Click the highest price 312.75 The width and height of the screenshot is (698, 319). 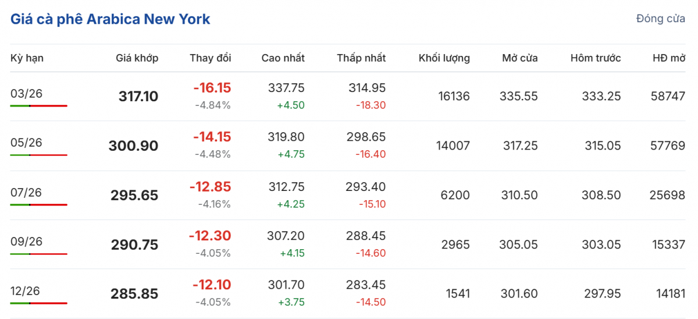286,187
